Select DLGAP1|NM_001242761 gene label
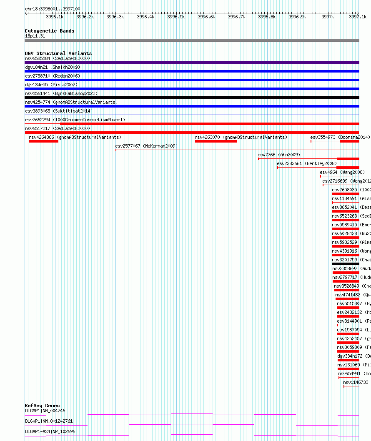 (x=49, y=421)
